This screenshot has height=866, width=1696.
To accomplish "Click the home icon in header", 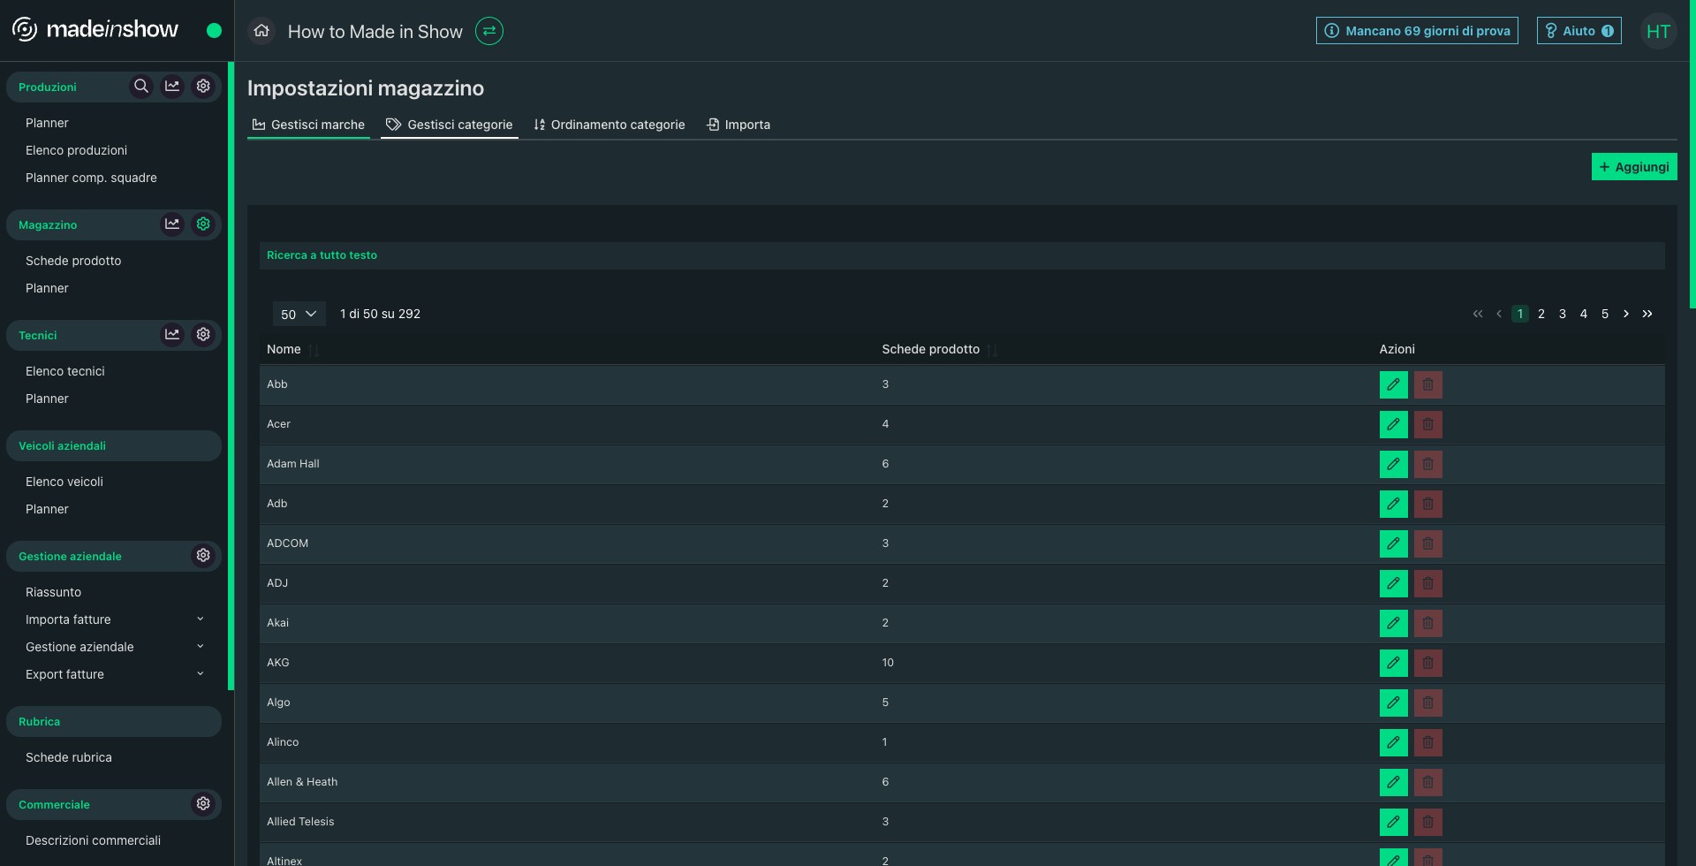I will [x=261, y=31].
